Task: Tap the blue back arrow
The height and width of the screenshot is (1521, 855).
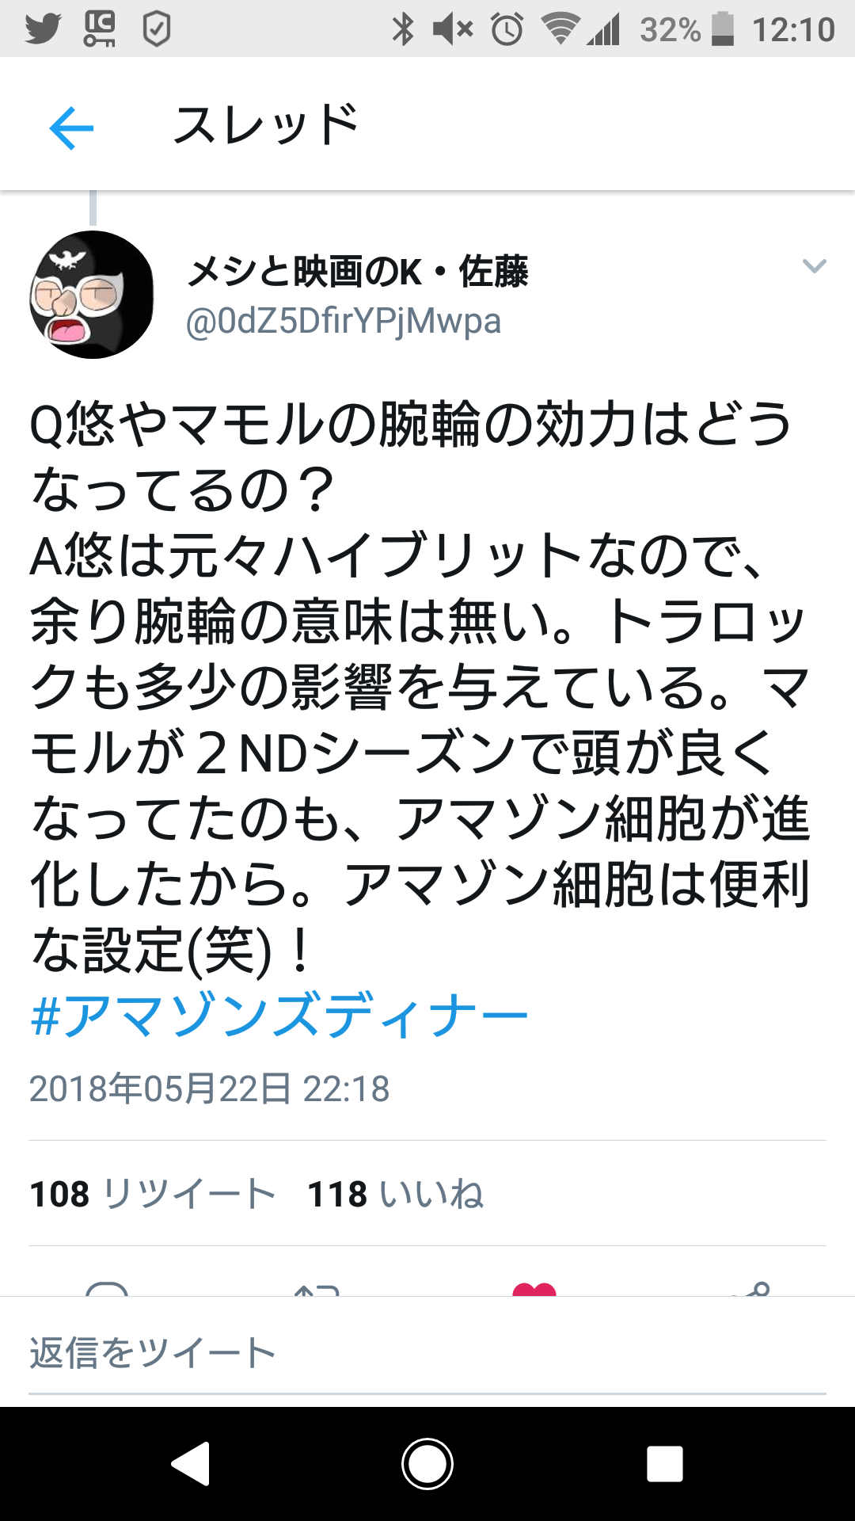Action: coord(71,128)
